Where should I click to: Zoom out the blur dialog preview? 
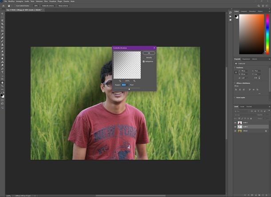[x=120, y=81]
